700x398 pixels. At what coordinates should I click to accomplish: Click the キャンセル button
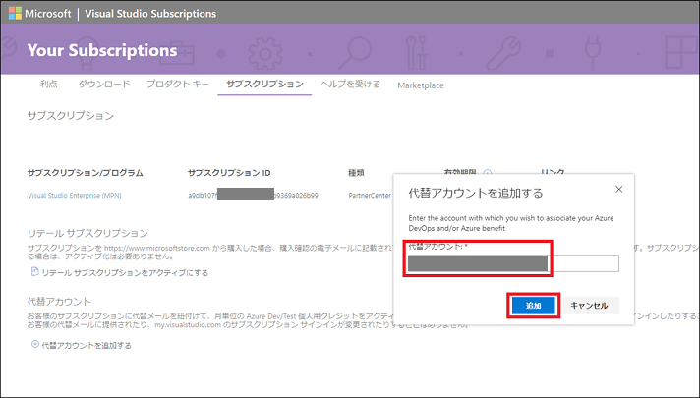[x=589, y=306]
